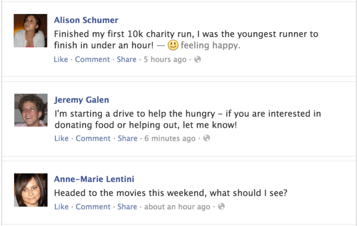Open Anne-Marie Lentini's profile picture

pyautogui.click(x=31, y=190)
